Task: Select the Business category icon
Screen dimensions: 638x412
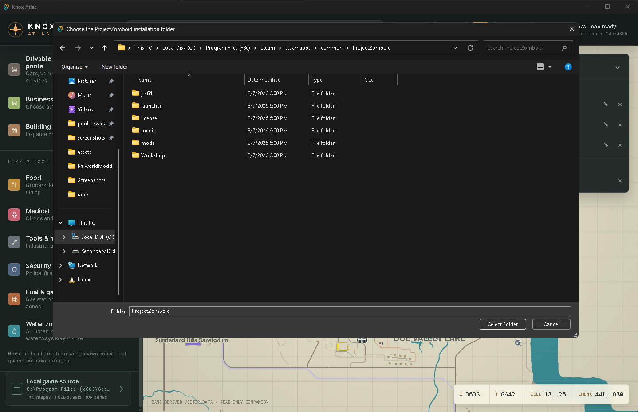Action: 14,103
